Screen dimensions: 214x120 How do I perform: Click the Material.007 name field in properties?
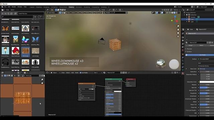[x=197, y=43]
